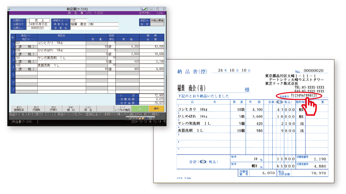Click the (F4) 諸口 button
The image size is (346, 194).
tap(71, 109)
